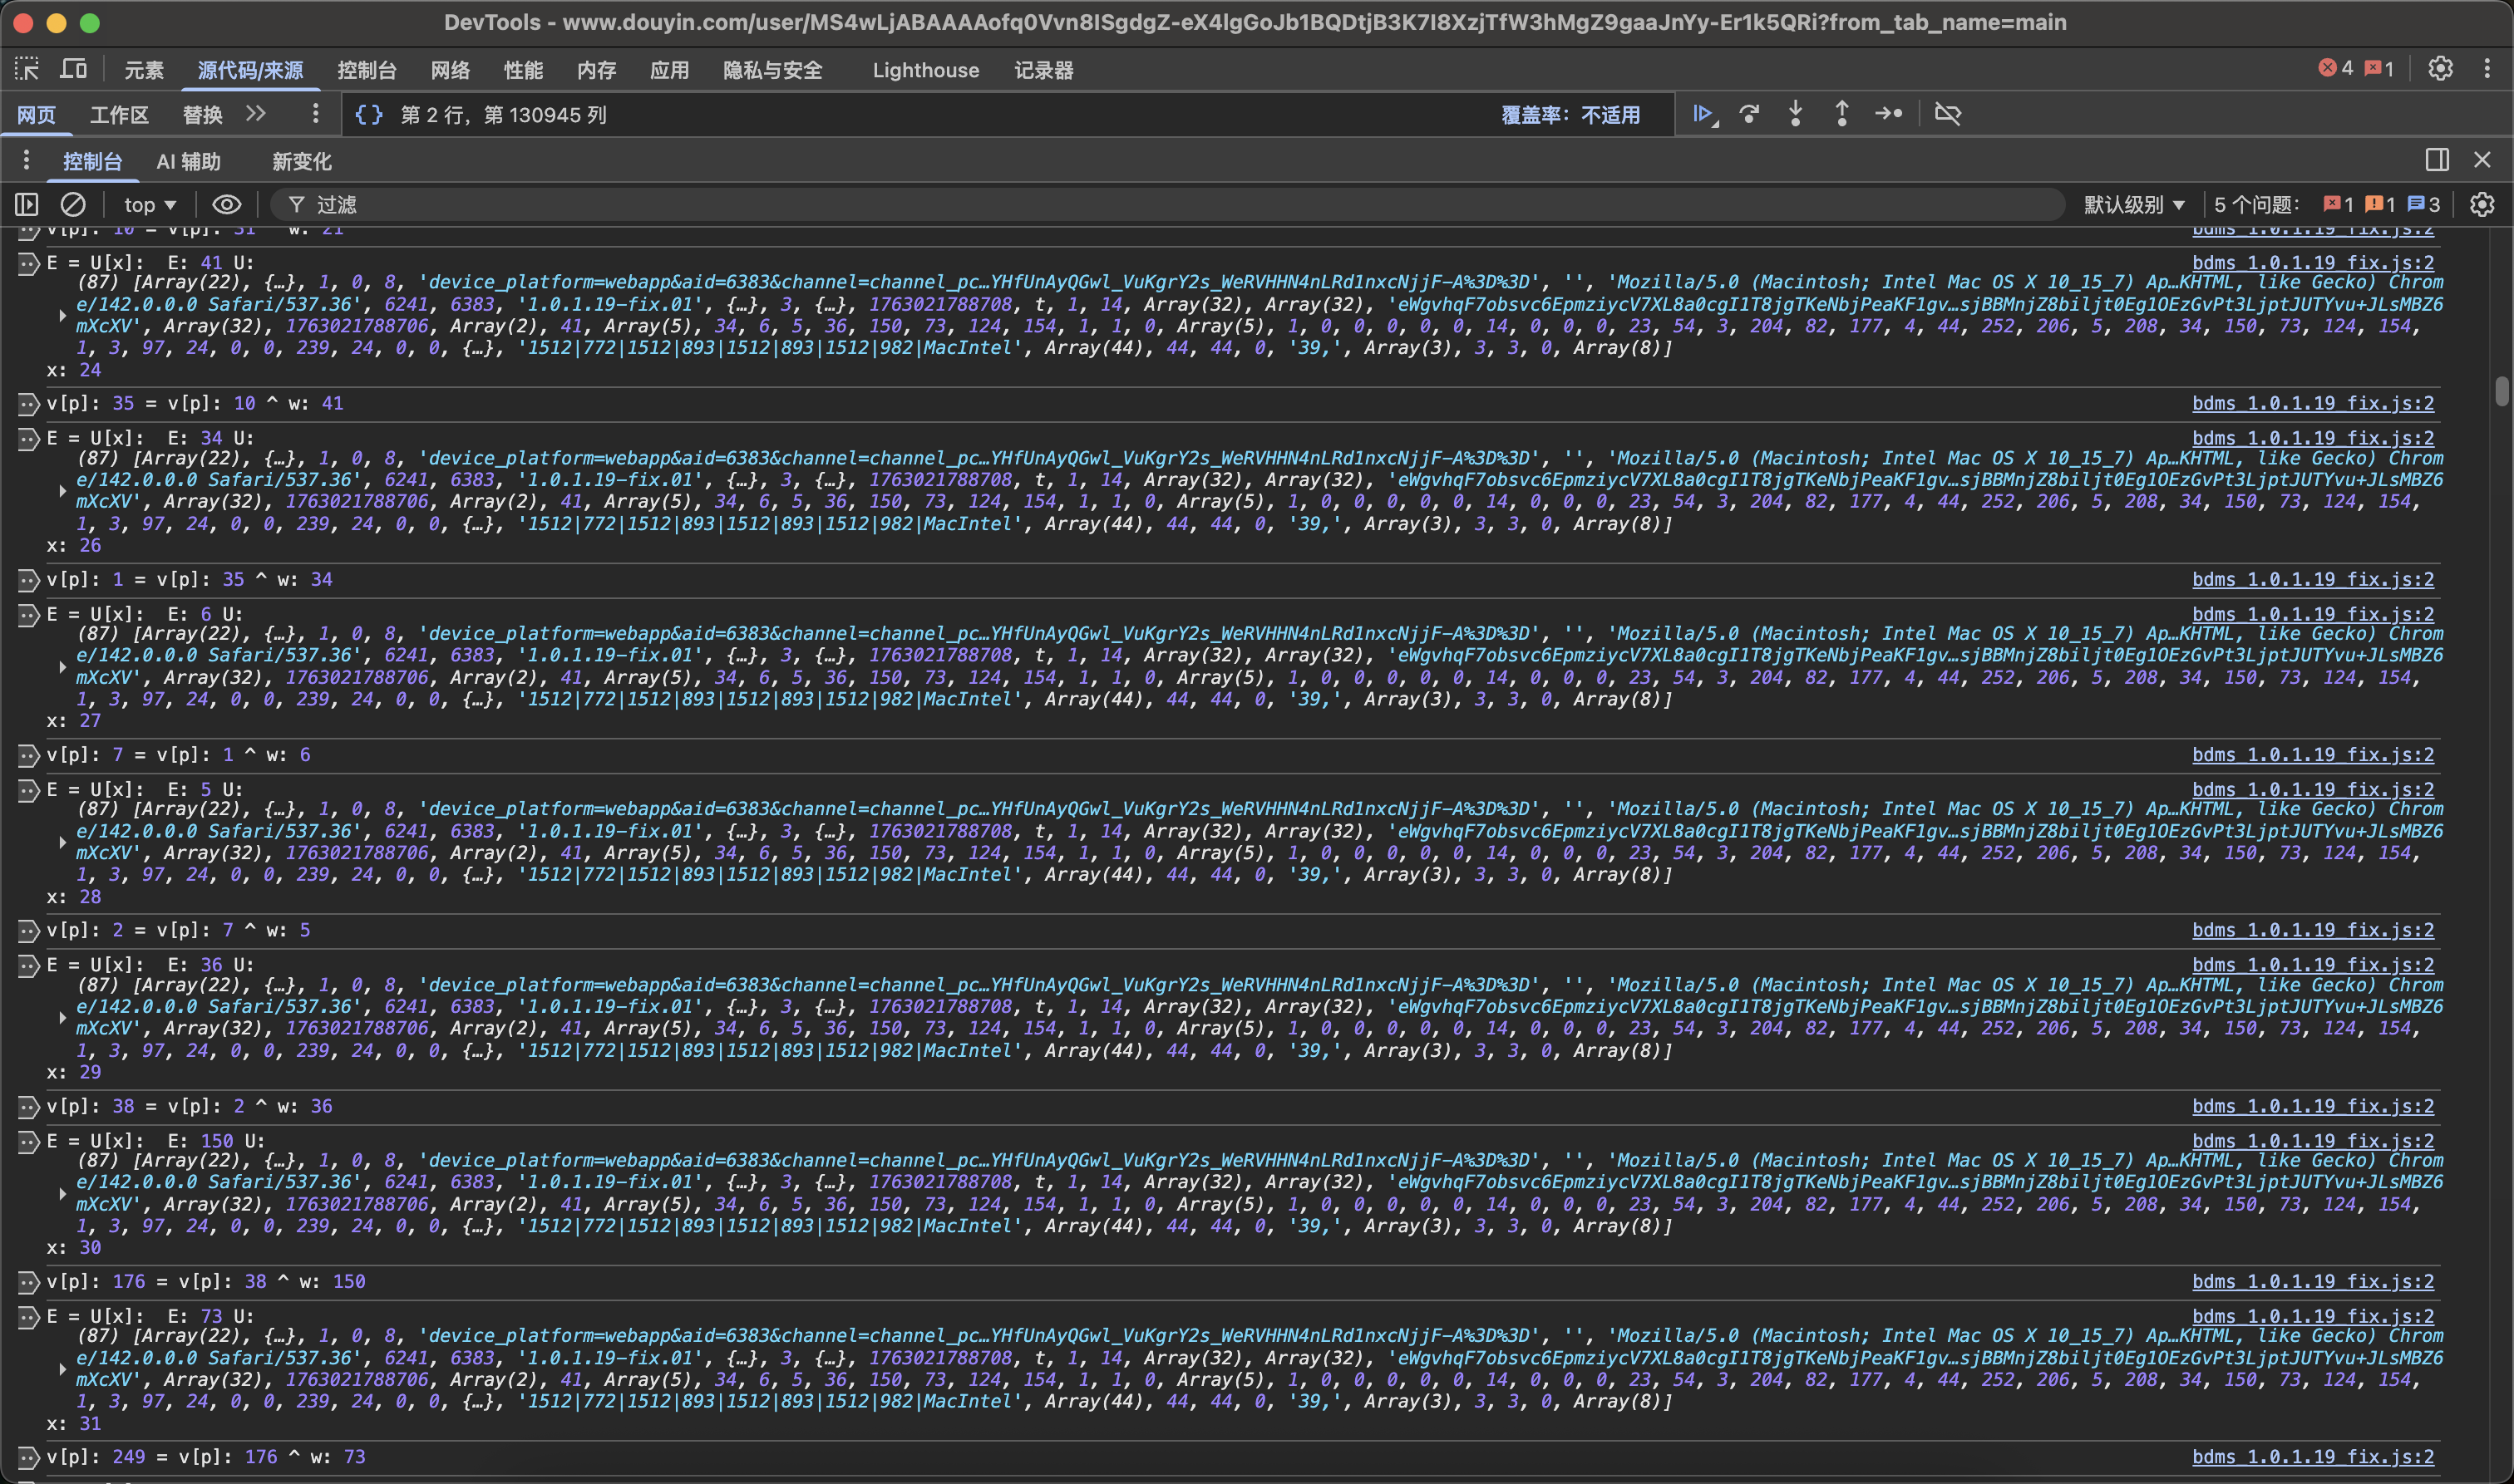The image size is (2514, 1484).
Task: Click the step out of function icon
Action: (x=1841, y=114)
